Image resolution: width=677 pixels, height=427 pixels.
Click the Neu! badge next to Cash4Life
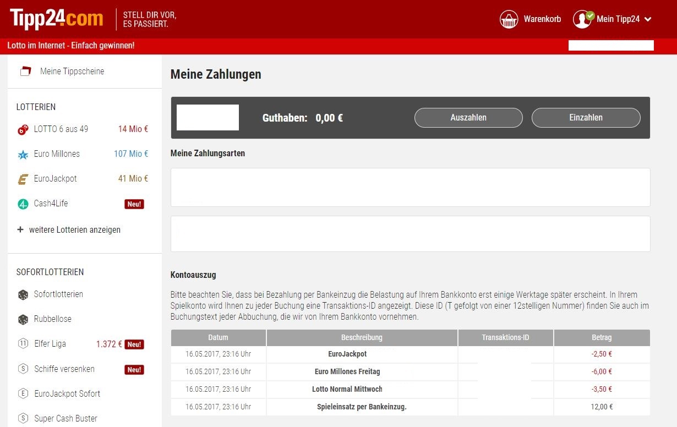click(134, 204)
